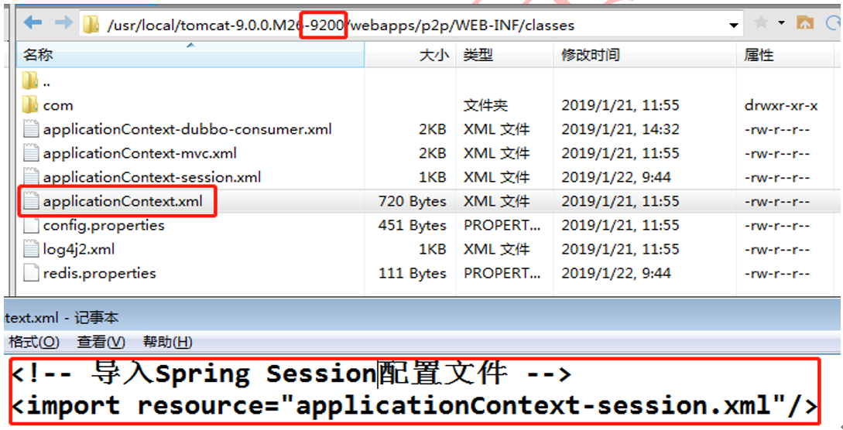Click the 111 Bytes size cell

tap(413, 273)
